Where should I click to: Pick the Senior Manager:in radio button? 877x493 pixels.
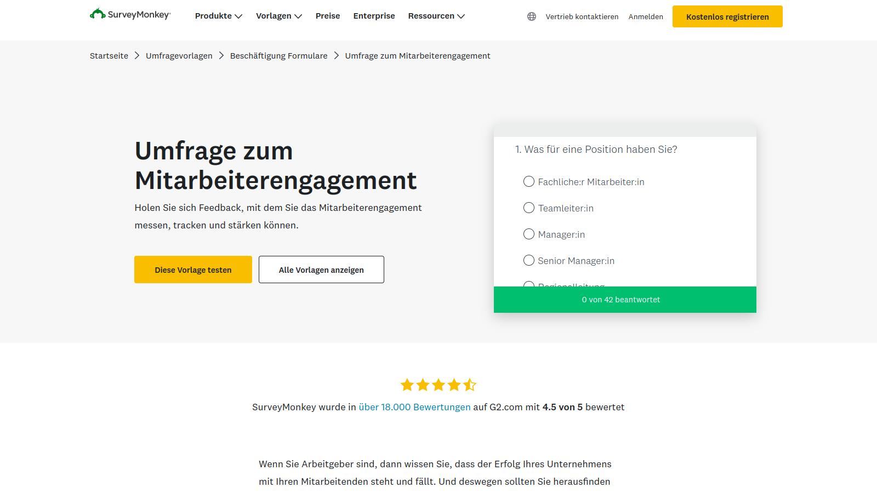pyautogui.click(x=529, y=260)
